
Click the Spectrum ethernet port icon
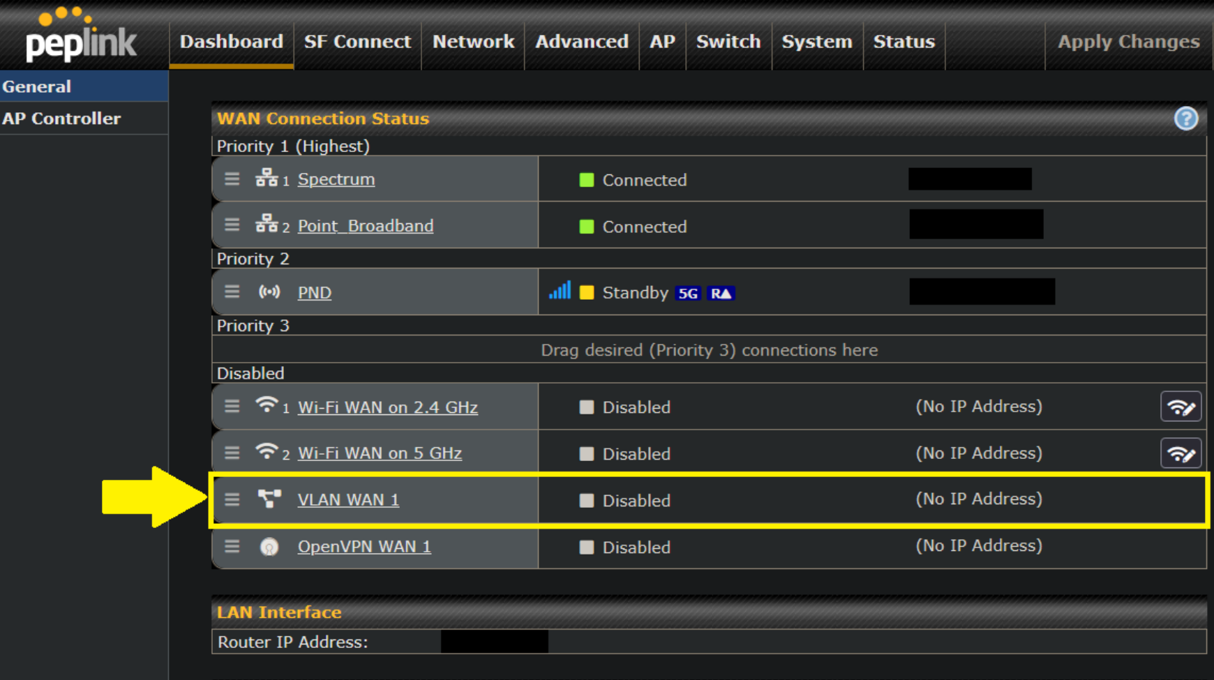267,178
